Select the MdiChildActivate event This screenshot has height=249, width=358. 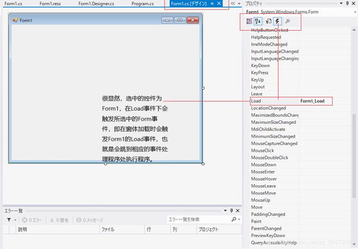[268, 129]
